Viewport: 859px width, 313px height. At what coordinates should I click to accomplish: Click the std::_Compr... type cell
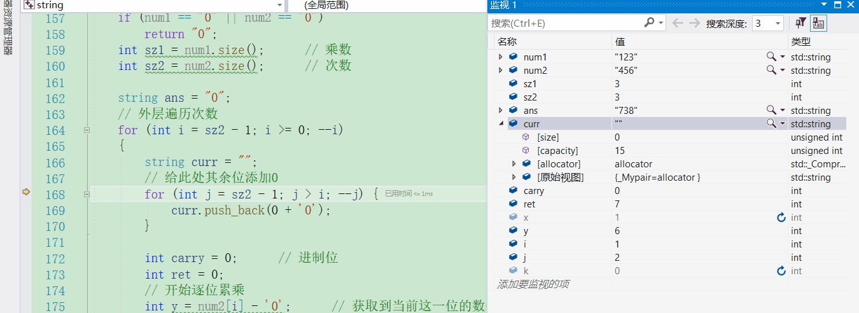pos(819,164)
